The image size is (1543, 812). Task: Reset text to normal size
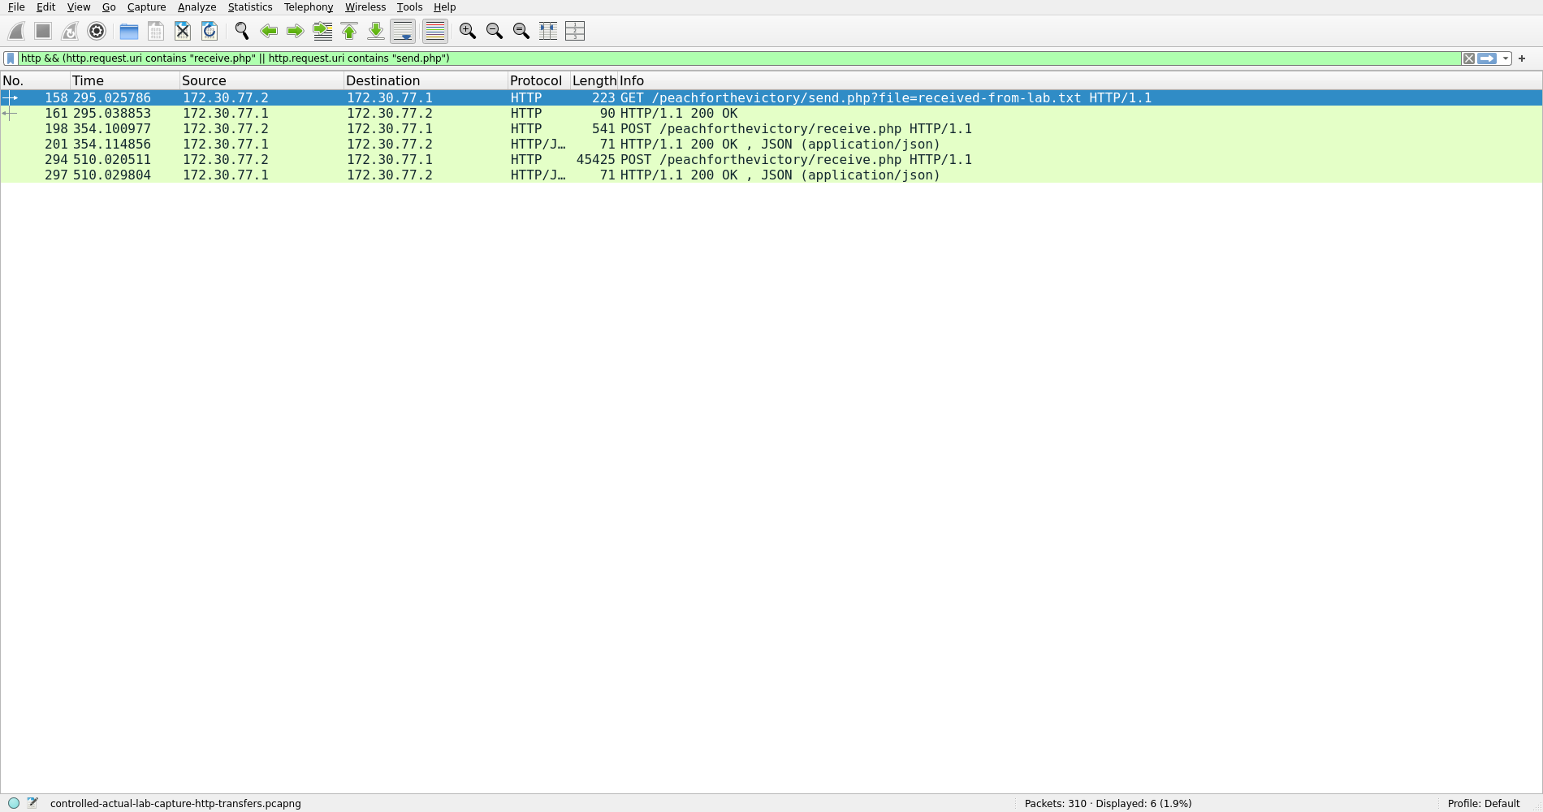click(521, 32)
